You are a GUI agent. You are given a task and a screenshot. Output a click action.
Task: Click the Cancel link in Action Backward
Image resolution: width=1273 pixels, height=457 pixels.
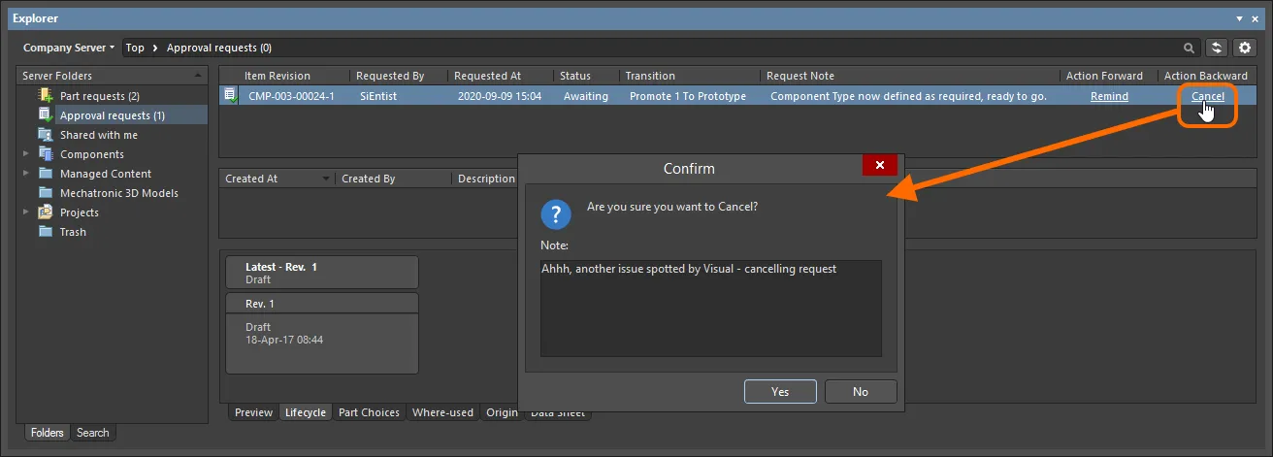pyautogui.click(x=1208, y=96)
